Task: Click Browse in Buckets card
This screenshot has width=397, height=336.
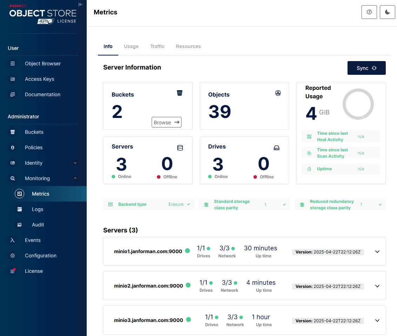Action: (166, 122)
